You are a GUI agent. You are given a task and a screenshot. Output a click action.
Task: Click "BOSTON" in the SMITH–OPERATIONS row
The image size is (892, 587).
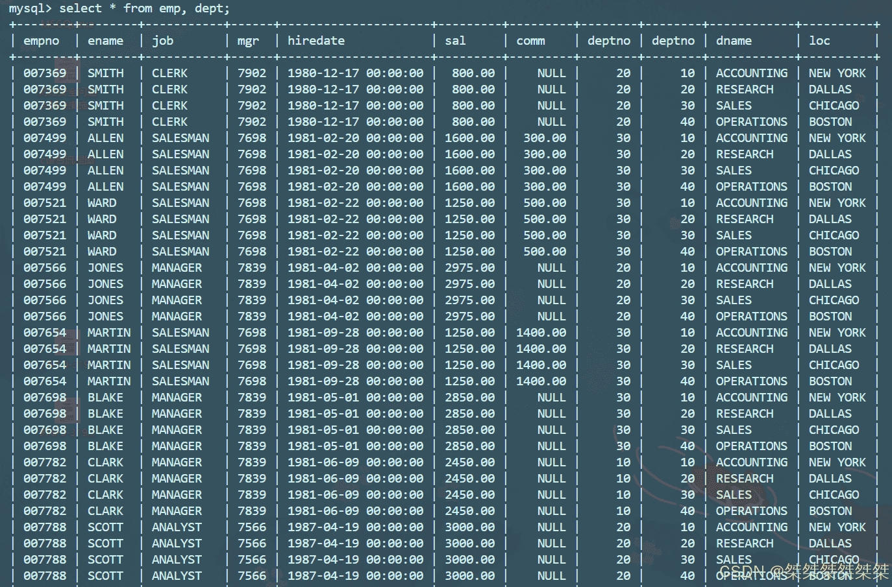click(830, 122)
